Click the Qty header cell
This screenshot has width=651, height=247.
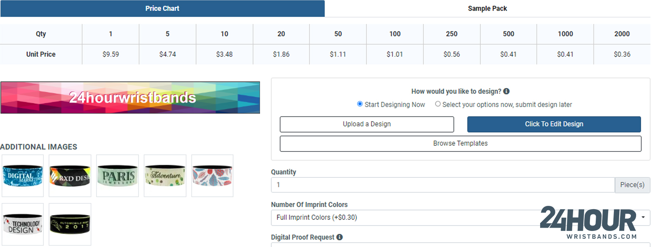click(x=41, y=34)
